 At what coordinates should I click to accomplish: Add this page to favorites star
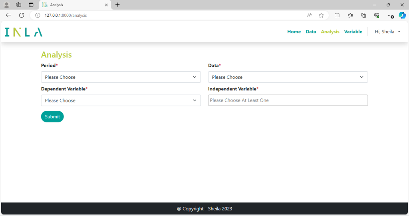pyautogui.click(x=322, y=16)
